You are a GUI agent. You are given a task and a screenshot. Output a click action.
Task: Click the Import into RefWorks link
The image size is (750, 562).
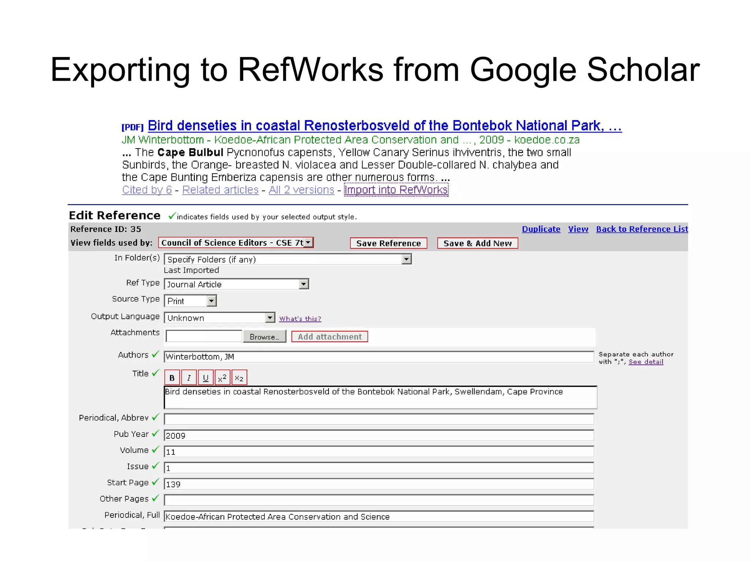point(396,190)
